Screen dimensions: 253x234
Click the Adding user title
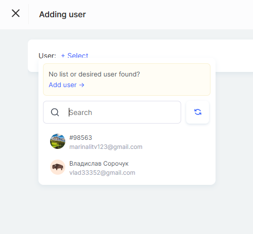(x=62, y=15)
